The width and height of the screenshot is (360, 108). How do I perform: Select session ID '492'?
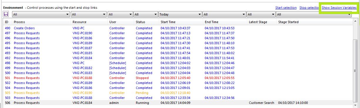click(8, 58)
